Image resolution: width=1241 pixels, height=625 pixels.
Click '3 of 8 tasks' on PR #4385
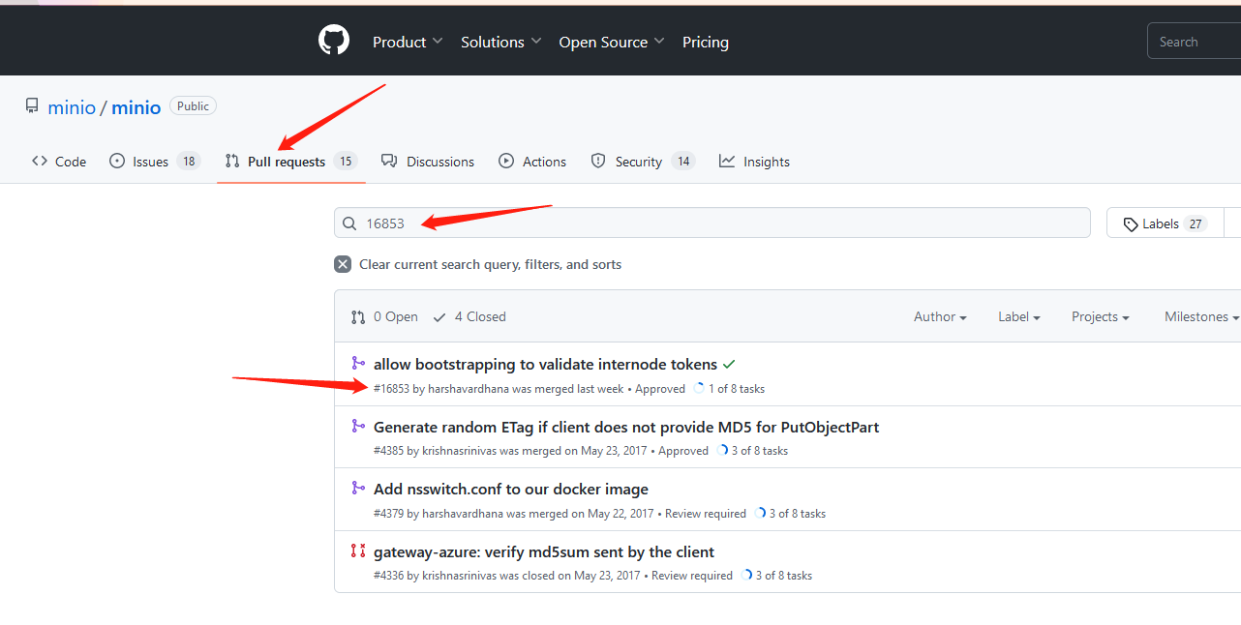(760, 451)
